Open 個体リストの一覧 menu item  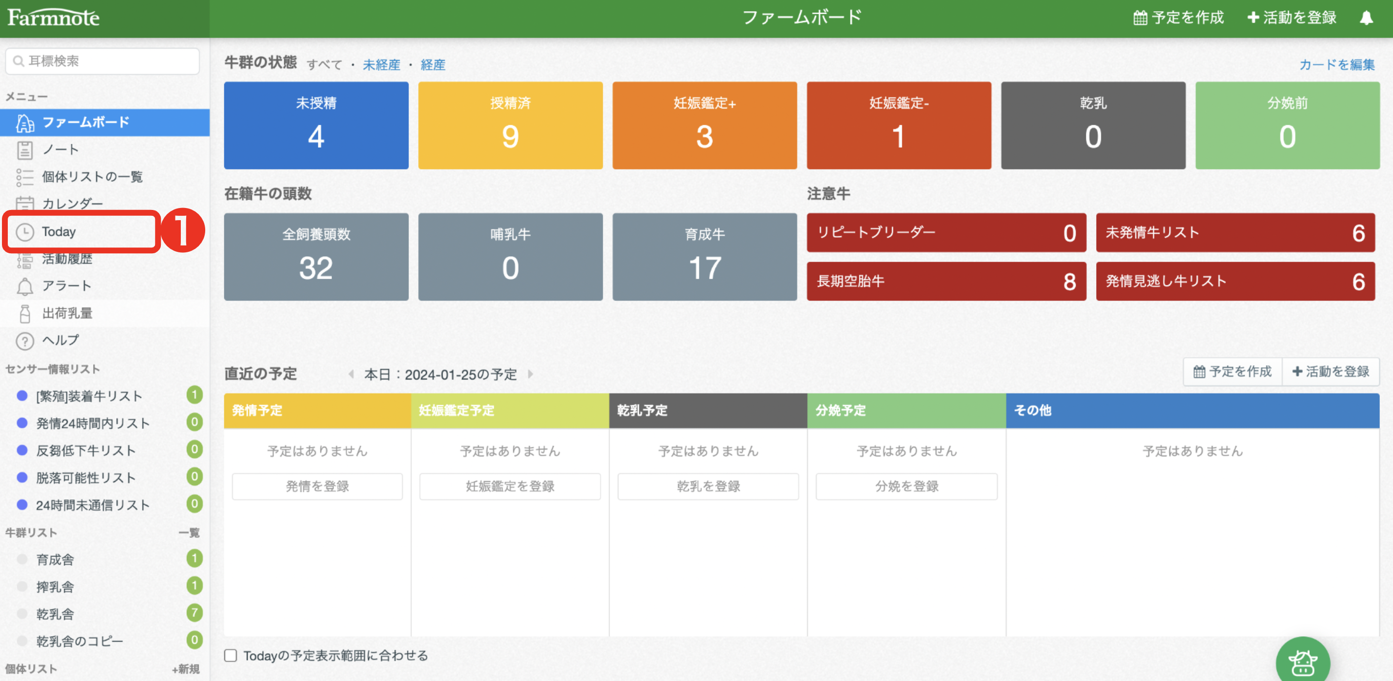105,177
